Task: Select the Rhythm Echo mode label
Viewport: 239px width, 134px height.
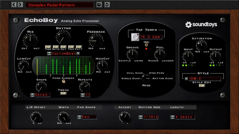Action: (x=163, y=79)
